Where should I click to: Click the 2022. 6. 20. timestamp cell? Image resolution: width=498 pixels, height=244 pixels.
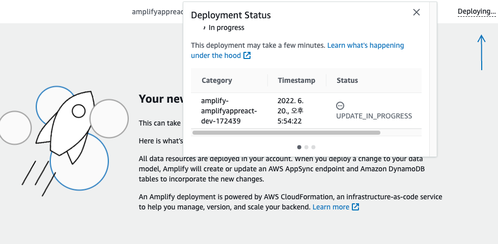pyautogui.click(x=291, y=111)
